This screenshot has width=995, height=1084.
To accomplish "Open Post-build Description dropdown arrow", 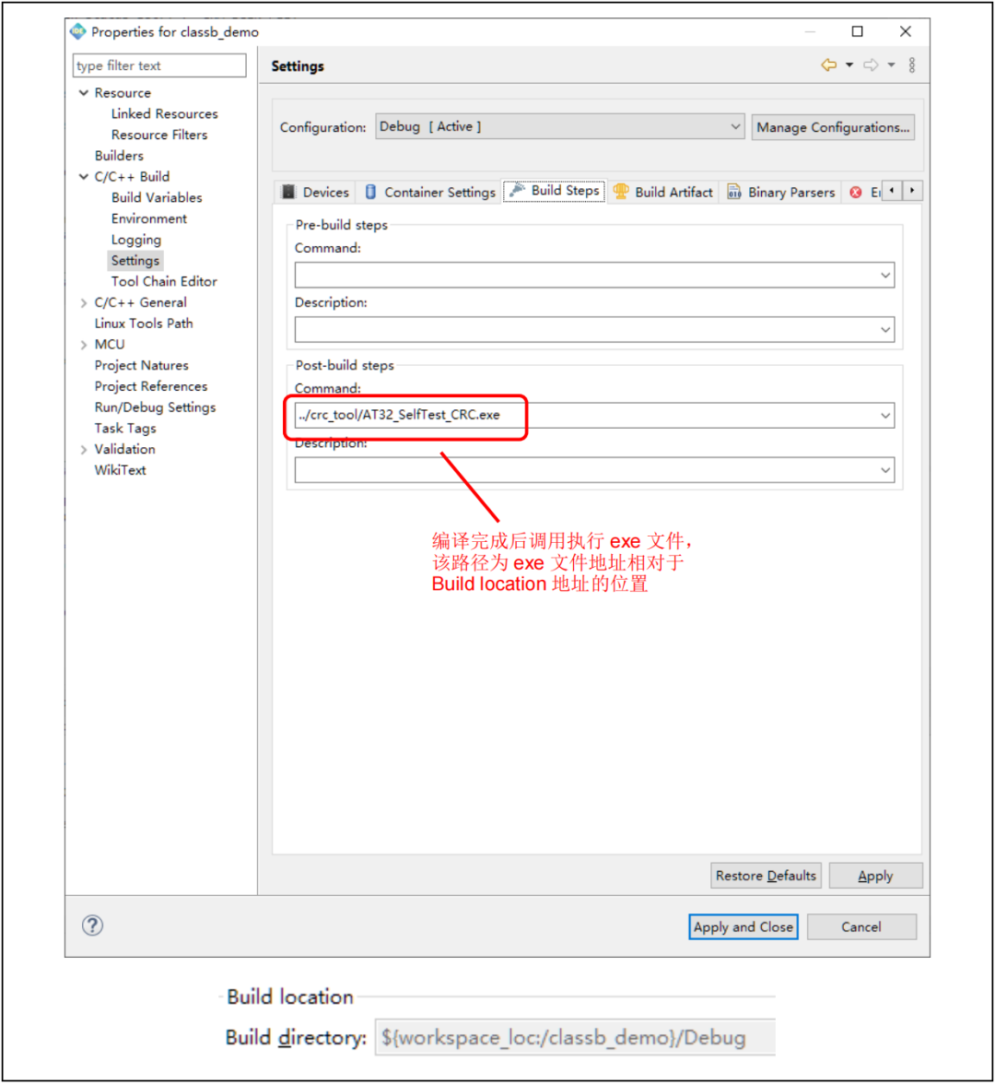I will (x=885, y=470).
